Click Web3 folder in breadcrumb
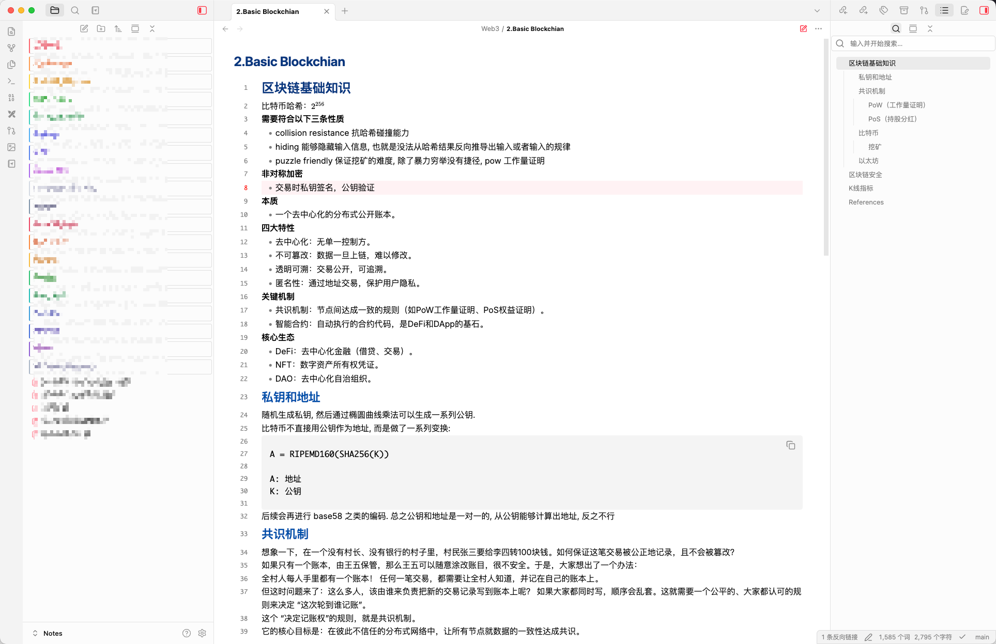The height and width of the screenshot is (644, 996). click(x=489, y=29)
